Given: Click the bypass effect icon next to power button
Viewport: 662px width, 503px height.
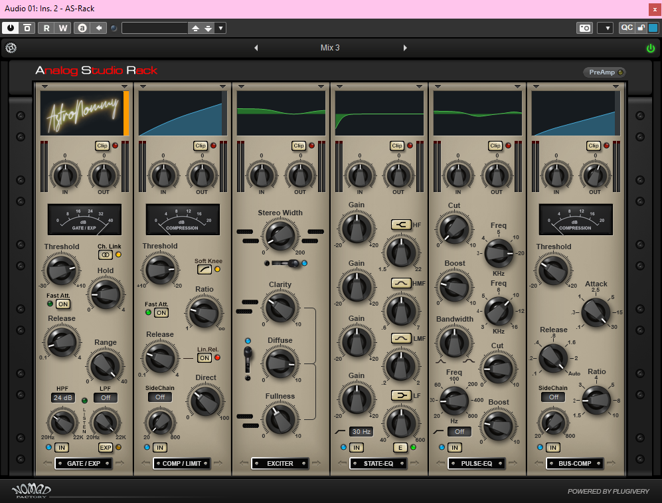Looking at the screenshot, I should [x=27, y=28].
